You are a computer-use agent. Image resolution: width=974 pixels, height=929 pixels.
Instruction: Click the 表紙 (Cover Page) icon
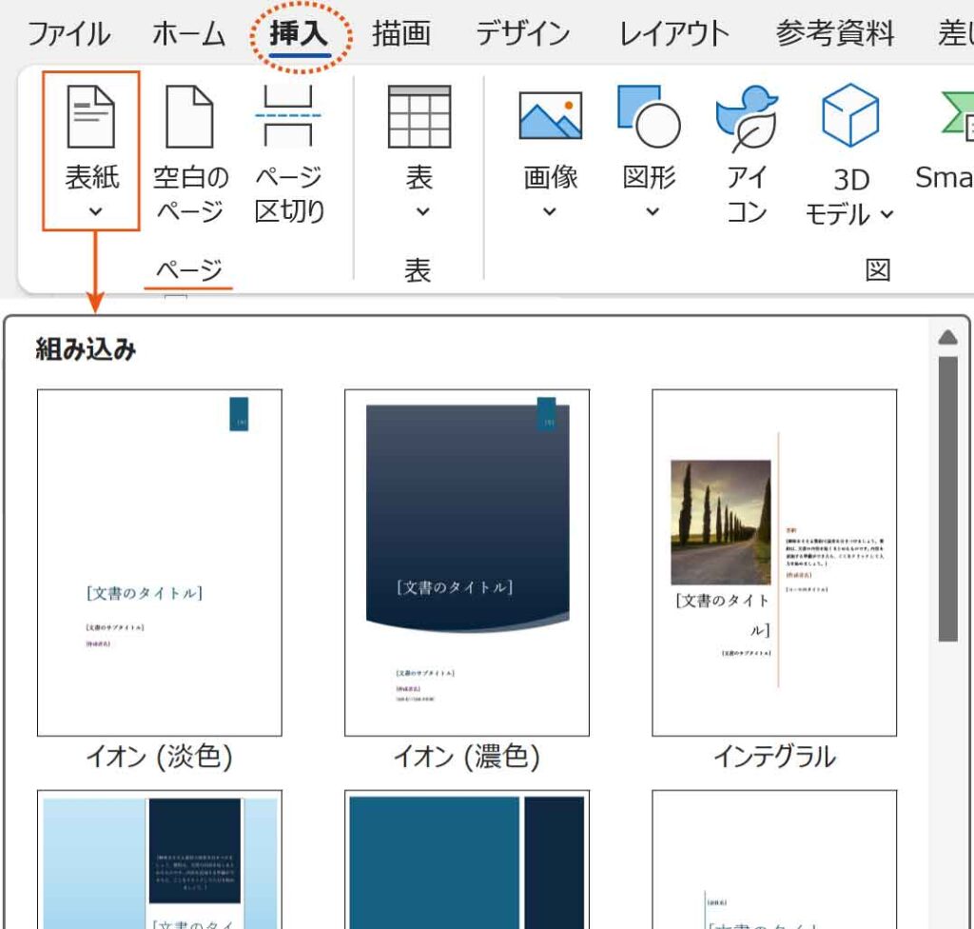pos(90,117)
